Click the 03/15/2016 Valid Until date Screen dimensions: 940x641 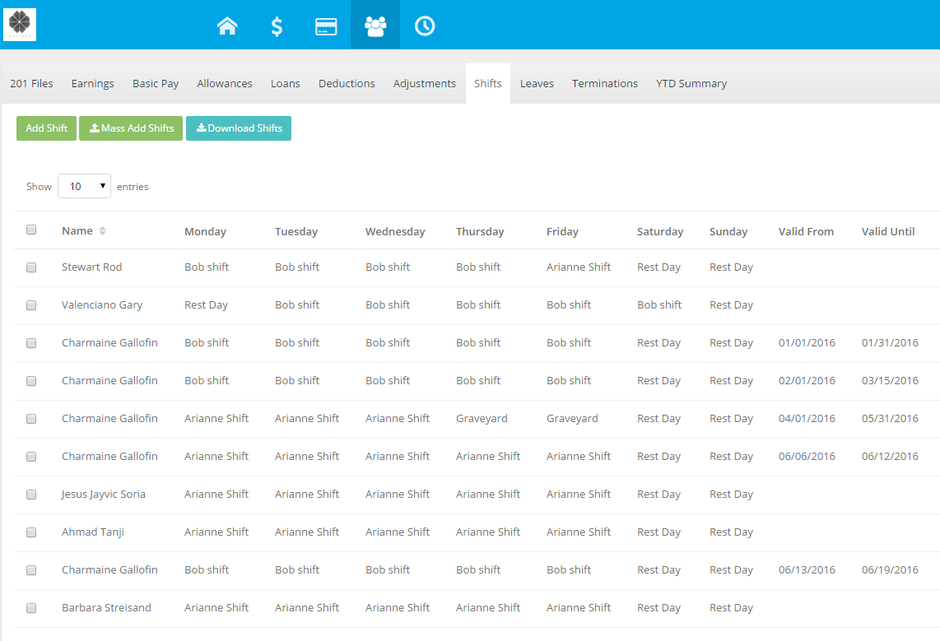(x=890, y=380)
